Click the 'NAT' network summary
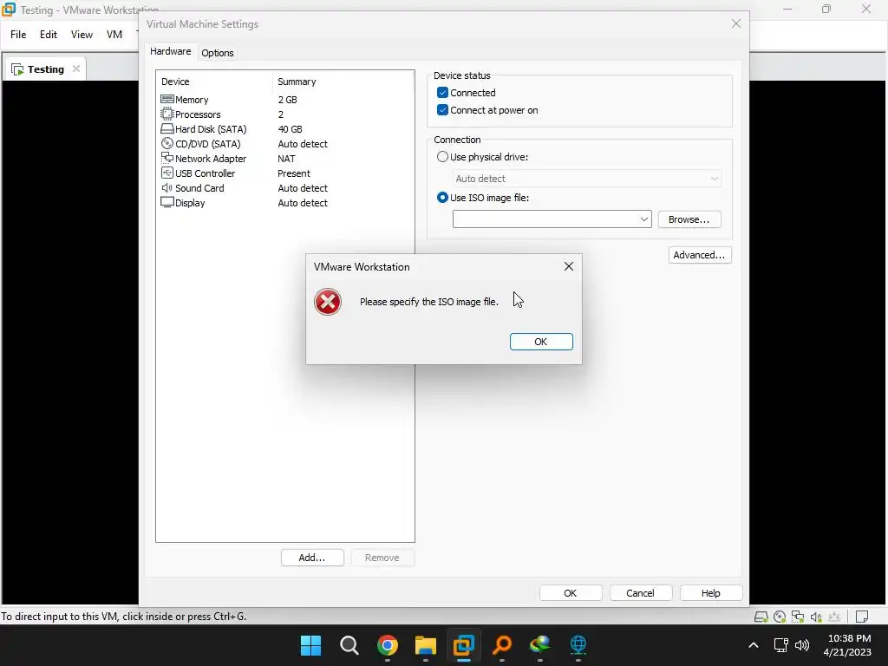The image size is (888, 666). click(286, 159)
